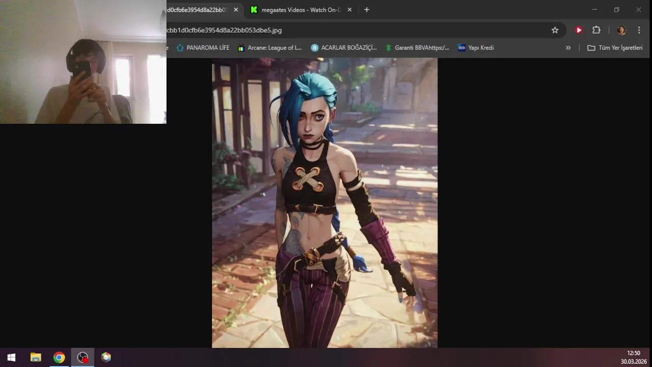
Task: Open the Chrome profile avatar
Action: (x=621, y=30)
